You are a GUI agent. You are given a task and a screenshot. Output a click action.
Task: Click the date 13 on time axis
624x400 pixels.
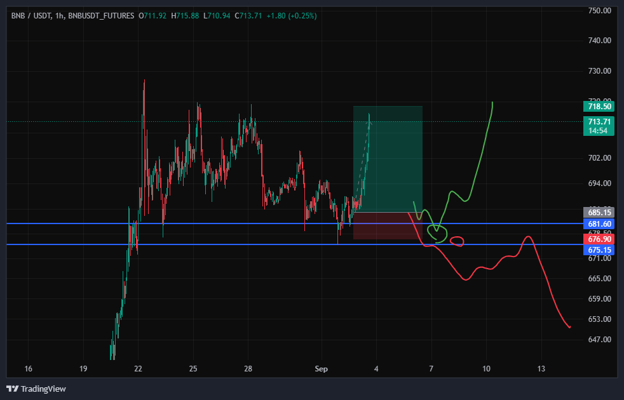(x=541, y=369)
